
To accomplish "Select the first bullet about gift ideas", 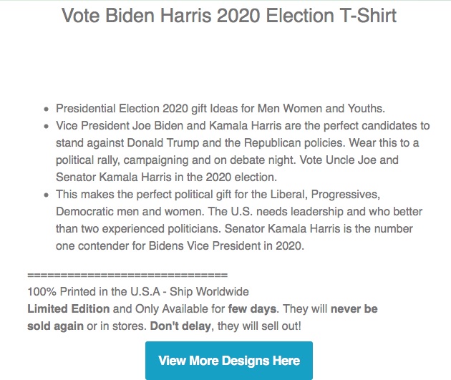I will [x=220, y=109].
